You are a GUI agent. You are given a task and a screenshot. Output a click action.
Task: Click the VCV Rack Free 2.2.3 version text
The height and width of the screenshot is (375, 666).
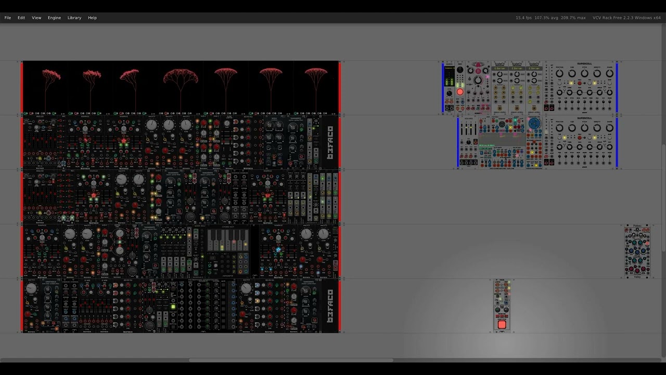(x=626, y=18)
